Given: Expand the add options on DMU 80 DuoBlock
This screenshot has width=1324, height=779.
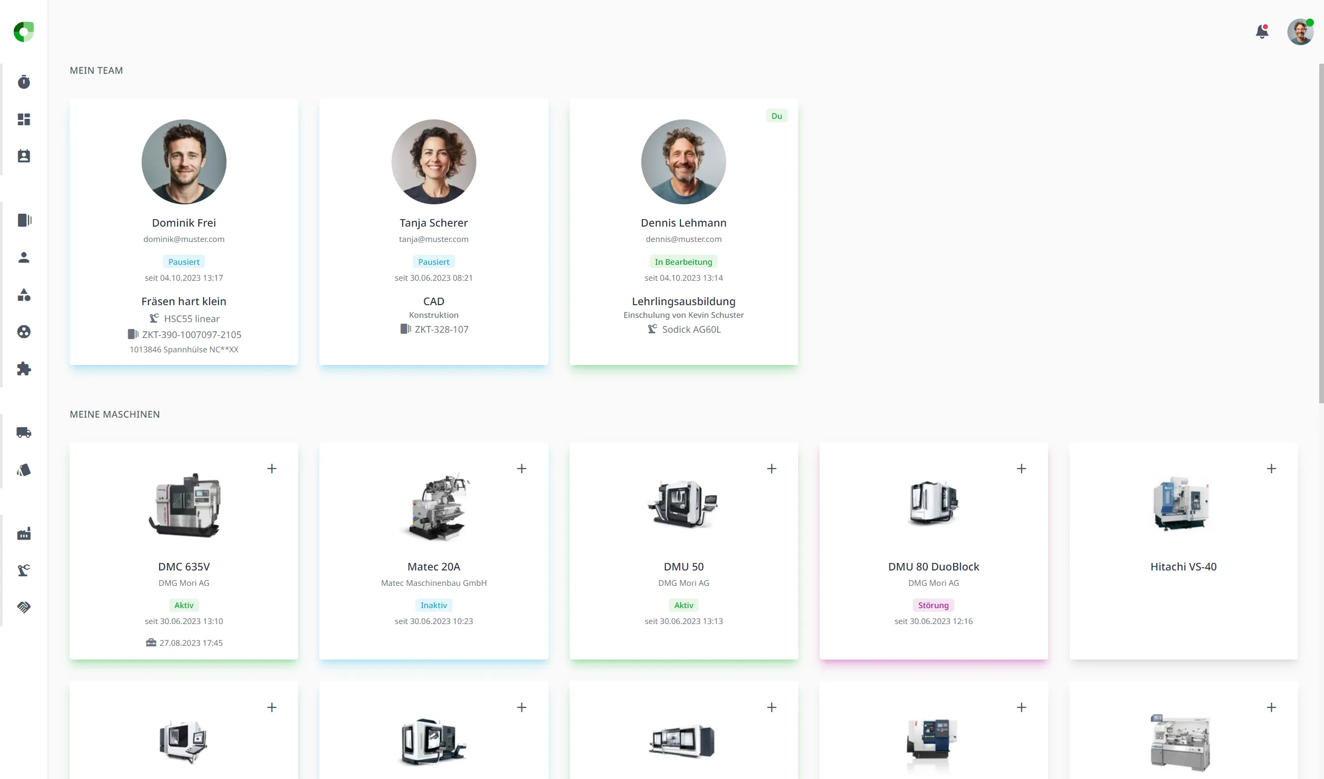Looking at the screenshot, I should (x=1021, y=469).
